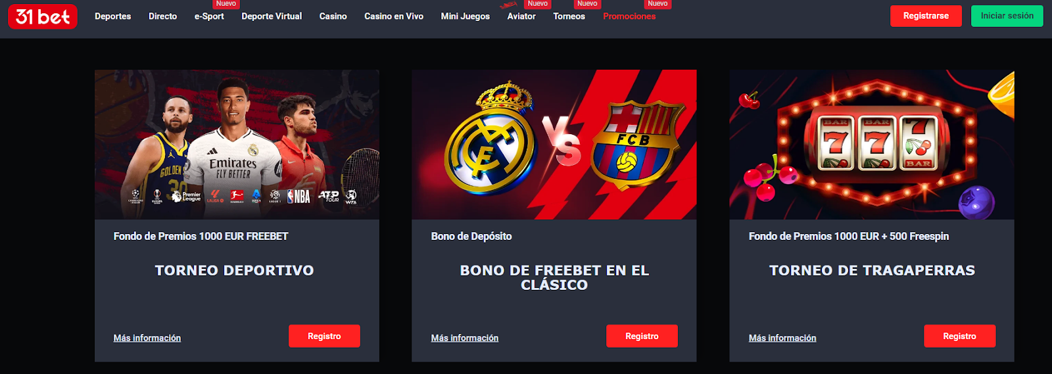
Task: Click the 31bet logo
Action: click(x=43, y=16)
